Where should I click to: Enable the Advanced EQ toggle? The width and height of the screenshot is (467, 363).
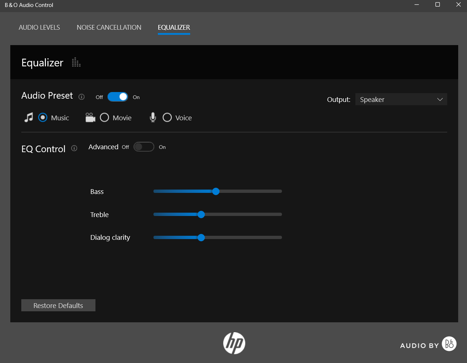coord(144,147)
